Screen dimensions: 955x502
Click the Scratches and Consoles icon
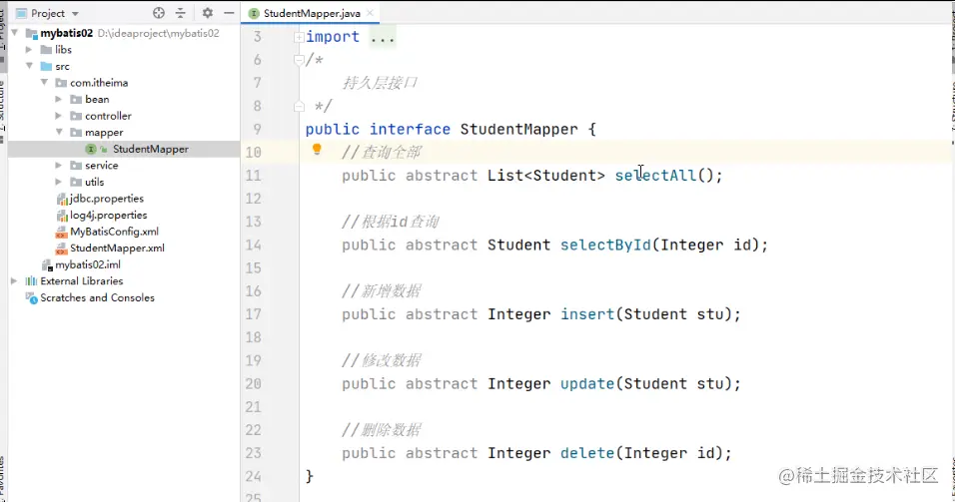click(x=31, y=297)
